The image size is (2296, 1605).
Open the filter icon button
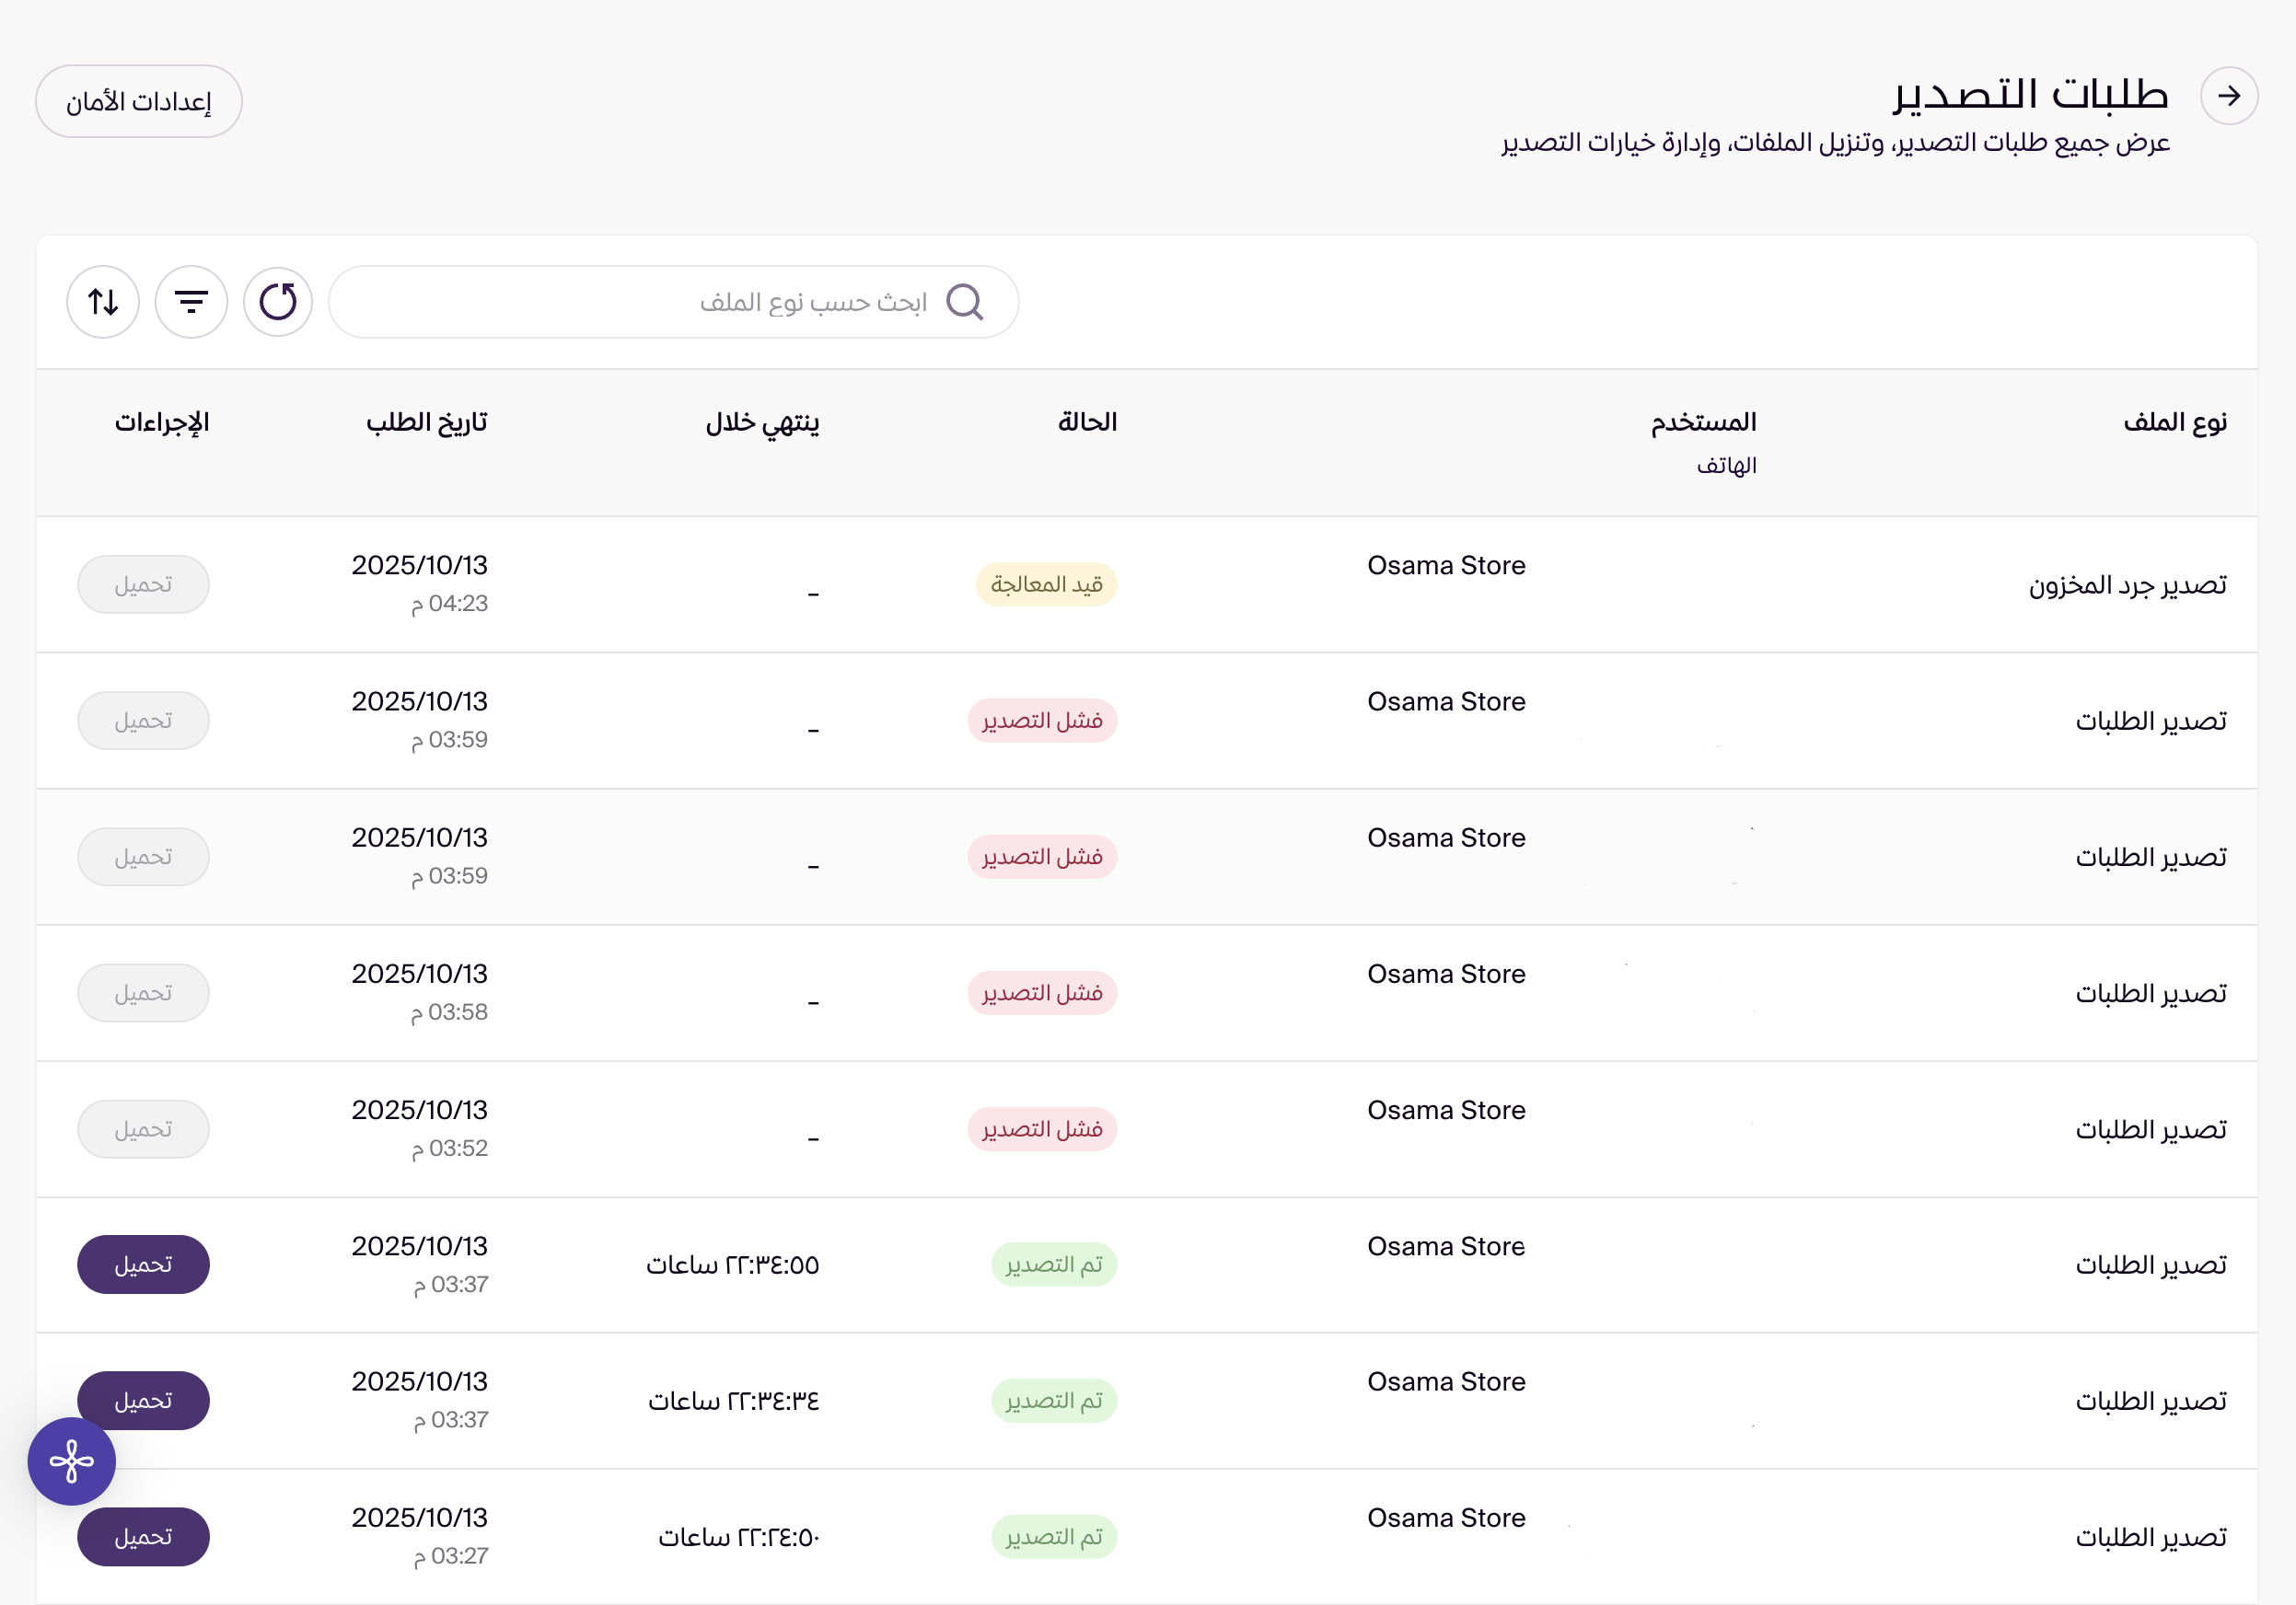pyautogui.click(x=191, y=301)
